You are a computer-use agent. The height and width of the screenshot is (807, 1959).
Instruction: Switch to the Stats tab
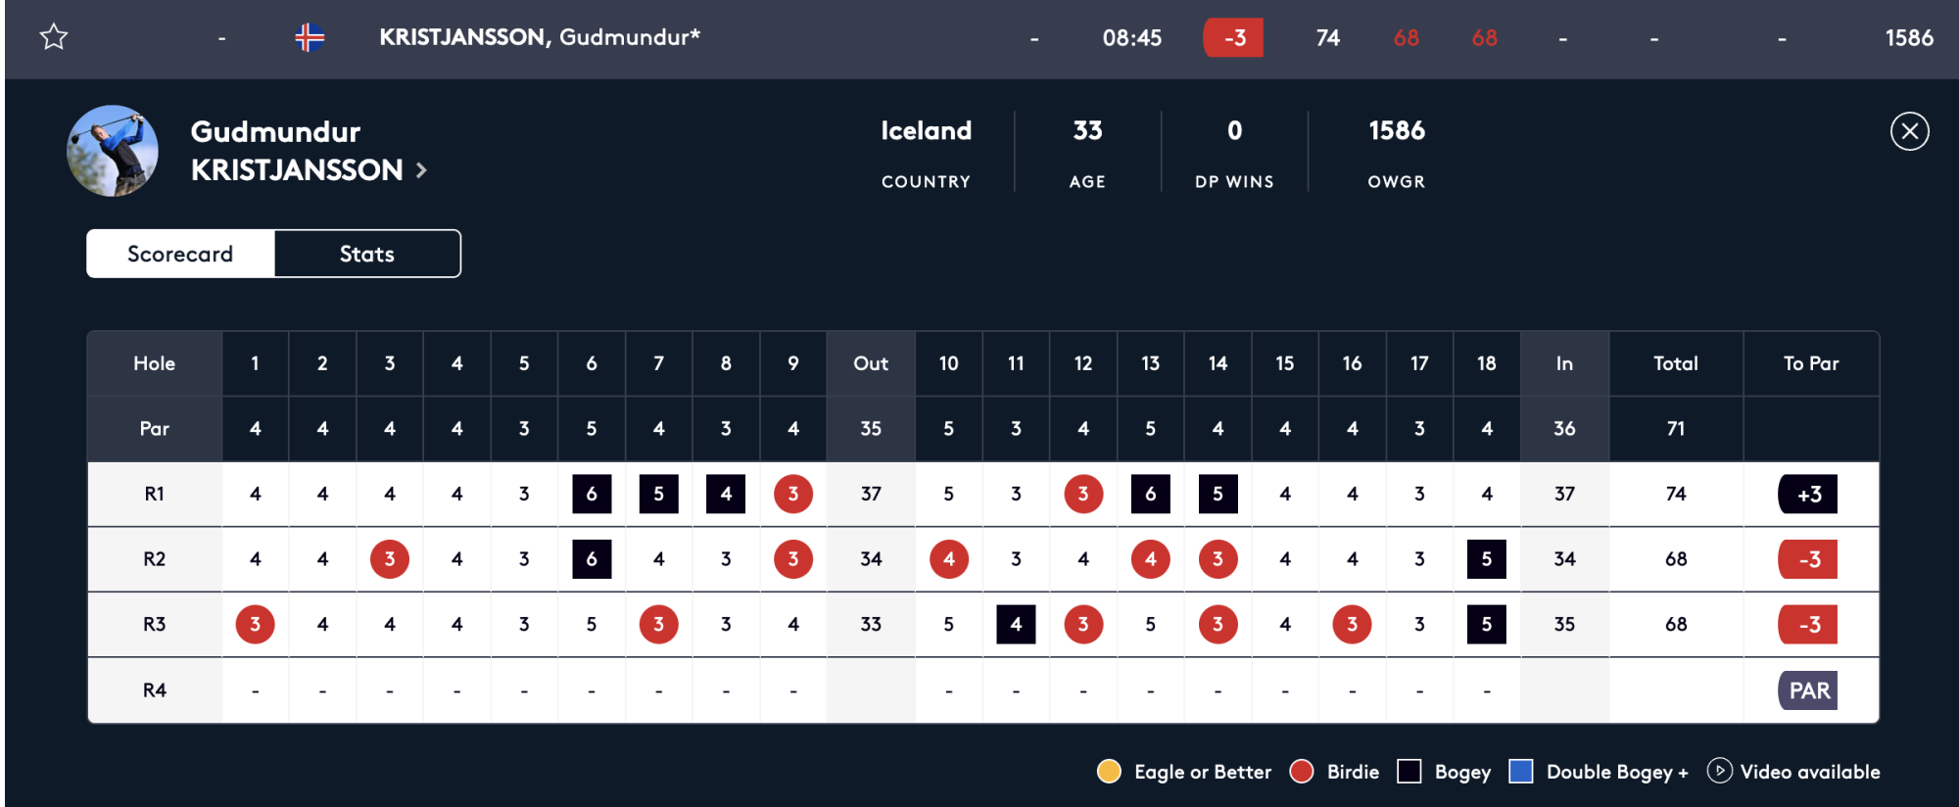tap(366, 254)
